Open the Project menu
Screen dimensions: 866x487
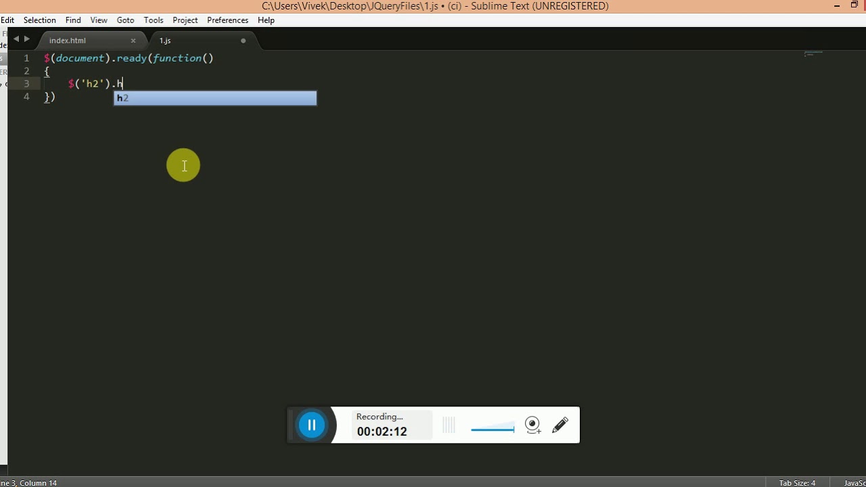pyautogui.click(x=185, y=20)
